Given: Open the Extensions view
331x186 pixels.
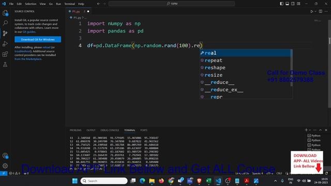Looking at the screenshot, I should (5, 54).
